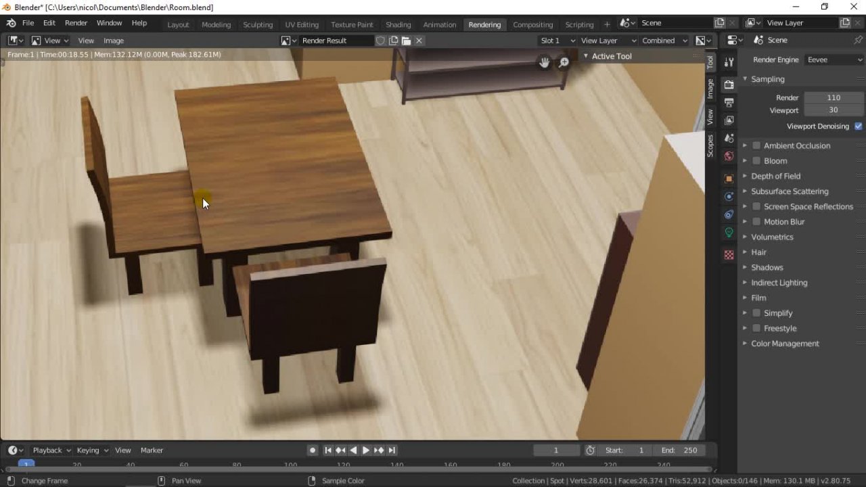The width and height of the screenshot is (866, 487).
Task: Open the Tool settings wrench icon tab
Action: (729, 62)
